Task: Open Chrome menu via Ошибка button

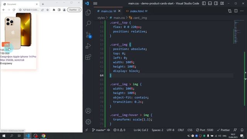Action: tap(74, 10)
